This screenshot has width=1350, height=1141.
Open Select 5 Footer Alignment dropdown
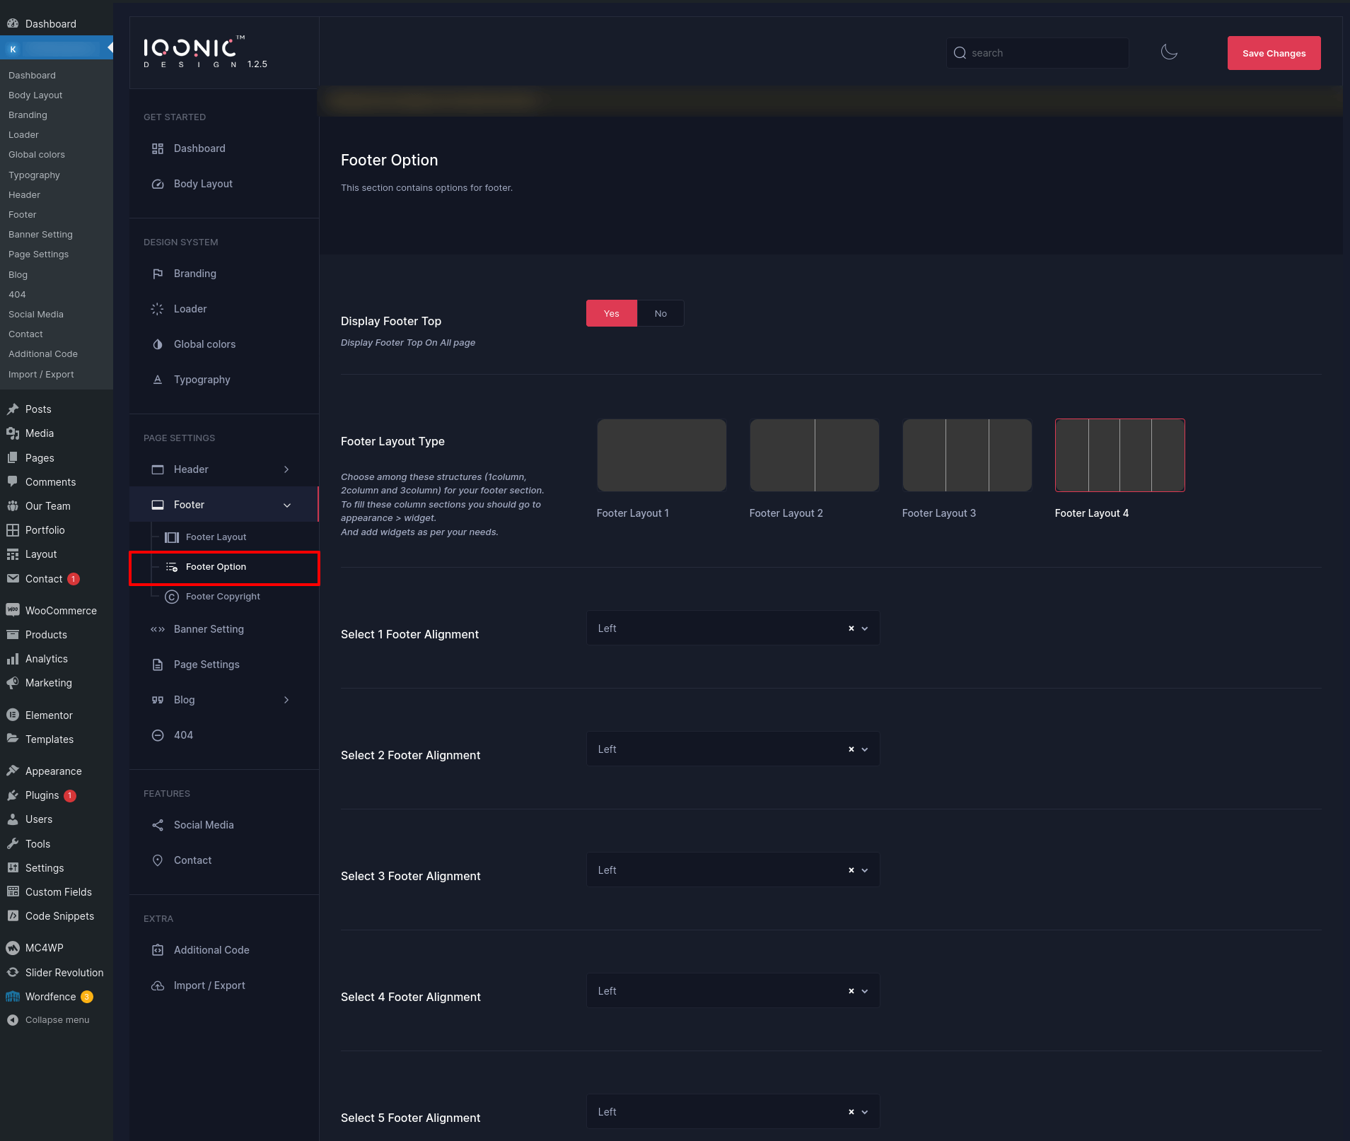pyautogui.click(x=733, y=1112)
